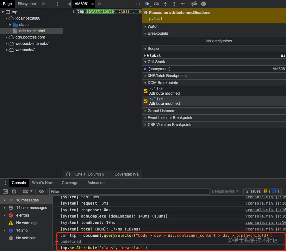
Task: Click the 2 Issues button
Action: (x=263, y=191)
